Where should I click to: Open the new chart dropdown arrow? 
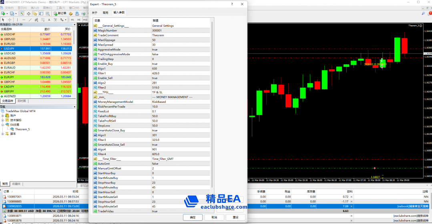[7, 14]
